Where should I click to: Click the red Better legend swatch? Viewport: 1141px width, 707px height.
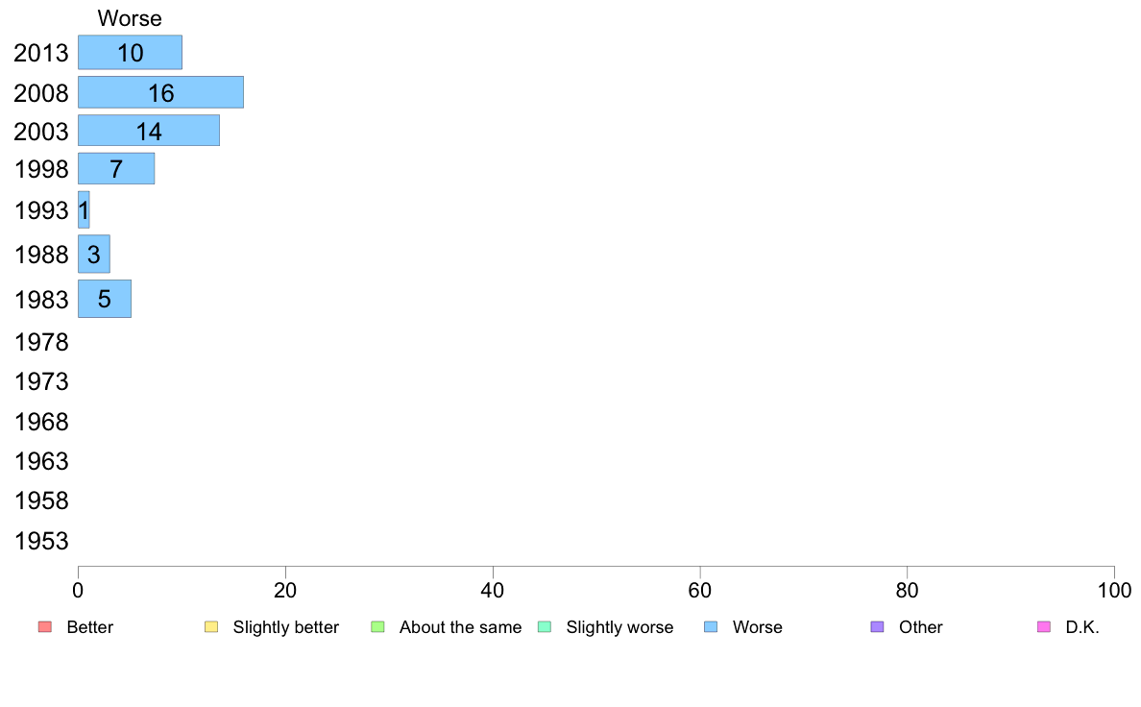(x=45, y=627)
